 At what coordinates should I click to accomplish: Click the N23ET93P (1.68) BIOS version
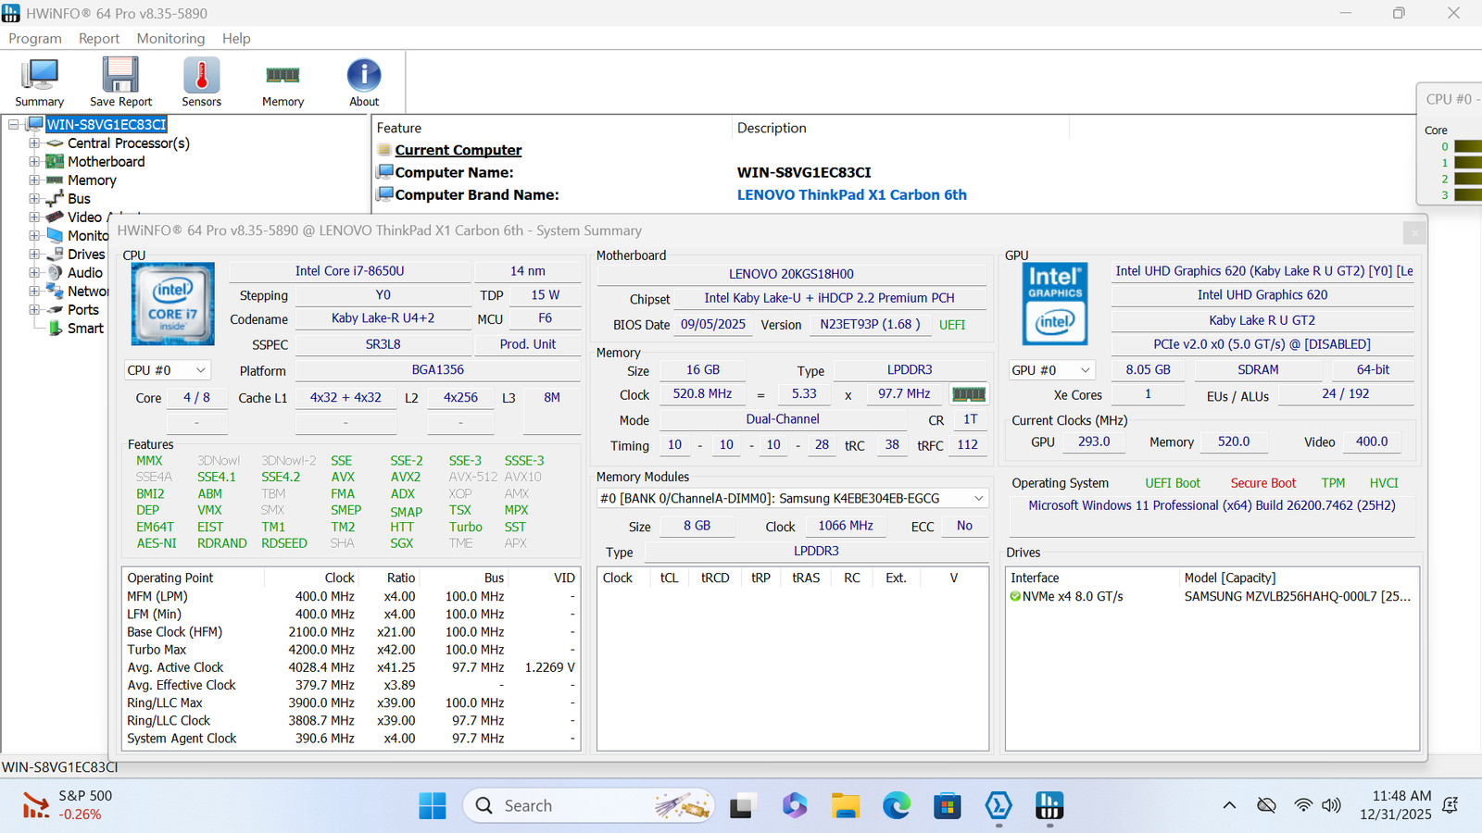click(870, 325)
